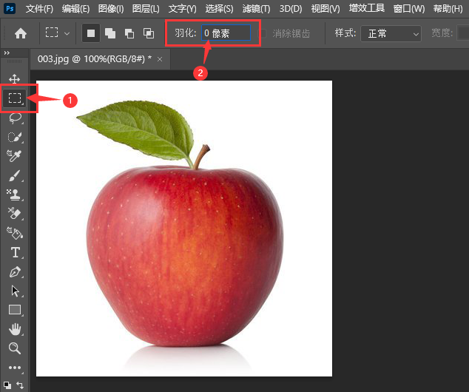The image size is (469, 392).
Task: Click the 羽化 feather input field
Action: click(x=225, y=33)
